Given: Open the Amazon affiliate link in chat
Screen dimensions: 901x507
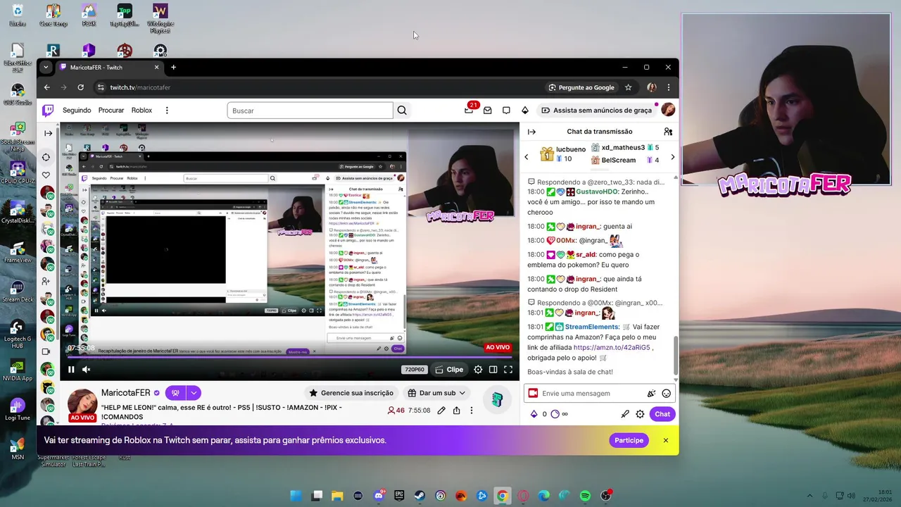Looking at the screenshot, I should [612, 348].
